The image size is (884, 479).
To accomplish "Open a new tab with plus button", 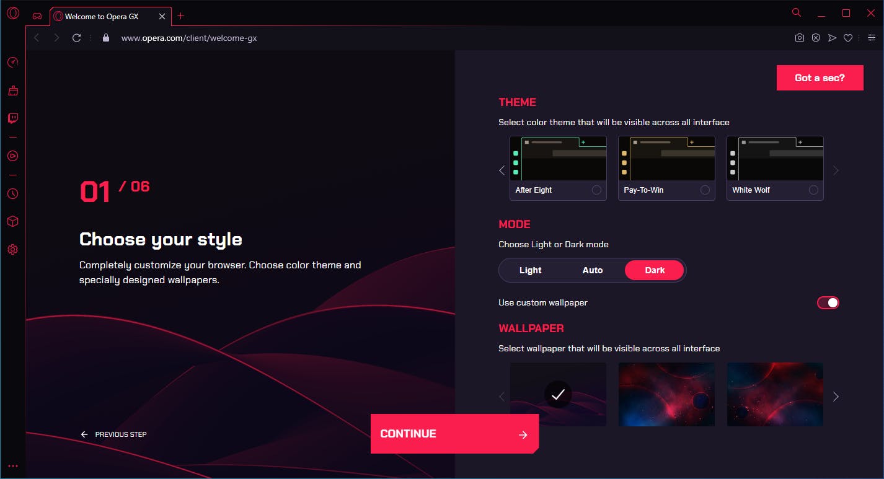I will coord(181,16).
